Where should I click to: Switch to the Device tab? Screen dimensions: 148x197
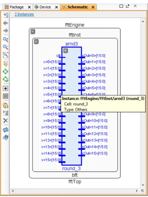[43, 7]
